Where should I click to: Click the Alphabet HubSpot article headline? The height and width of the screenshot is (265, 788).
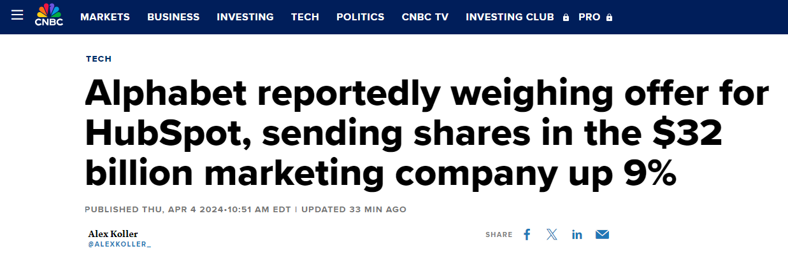[427, 134]
